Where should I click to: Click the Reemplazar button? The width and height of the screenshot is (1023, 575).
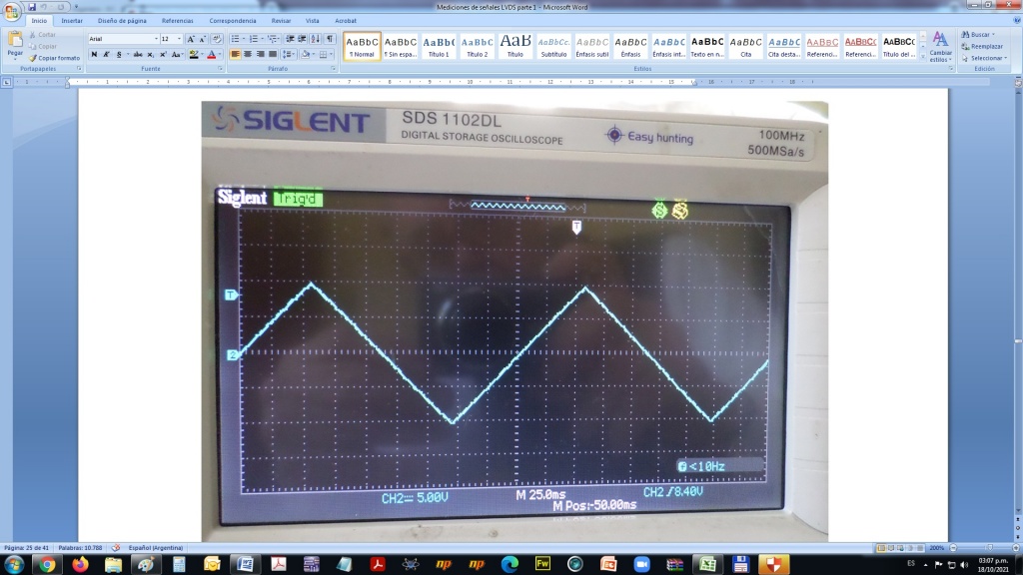click(983, 46)
